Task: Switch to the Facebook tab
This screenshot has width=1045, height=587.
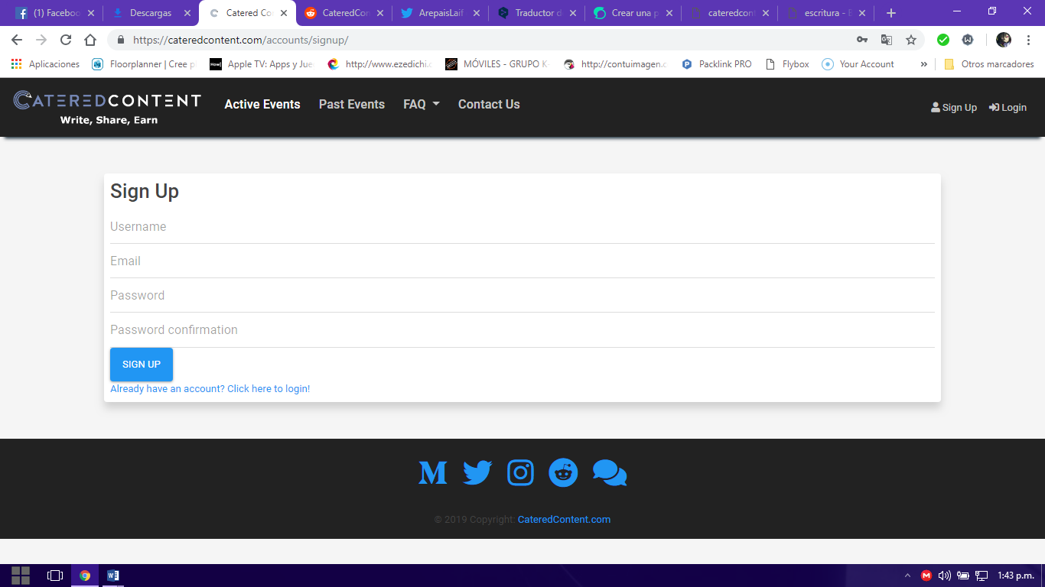Action: 54,13
